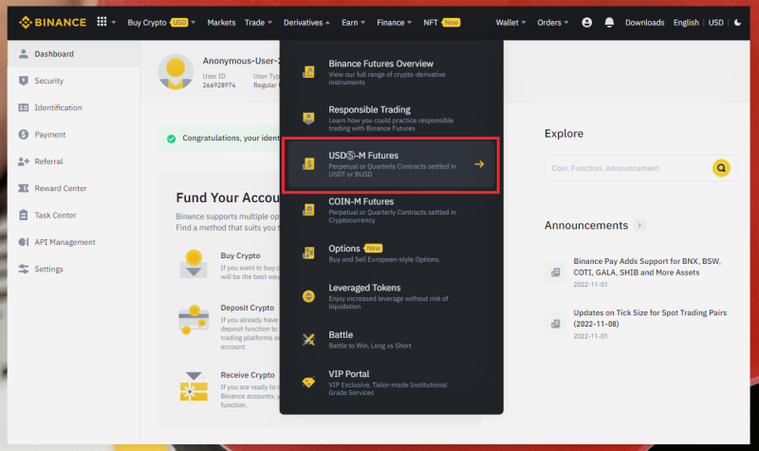The width and height of the screenshot is (759, 451).
Task: Click the Battle swords icon
Action: pyautogui.click(x=308, y=339)
